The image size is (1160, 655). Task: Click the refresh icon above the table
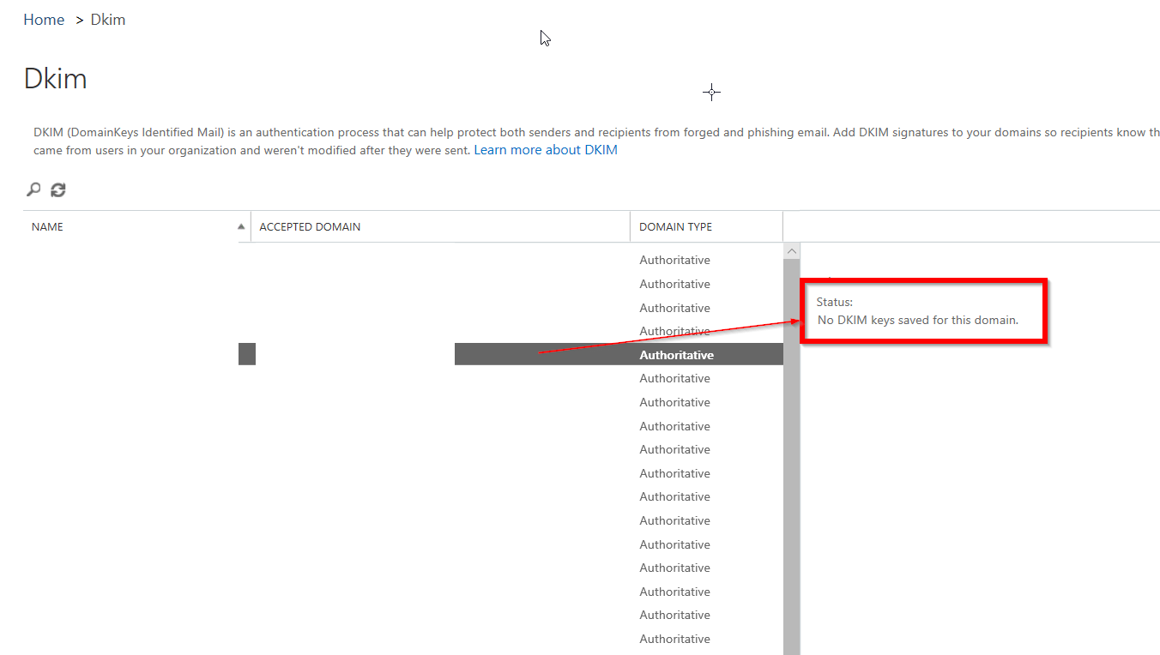point(58,189)
